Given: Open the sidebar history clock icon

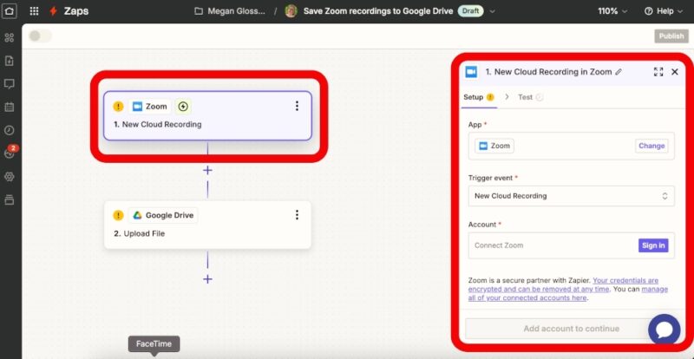Looking at the screenshot, I should click(10, 130).
